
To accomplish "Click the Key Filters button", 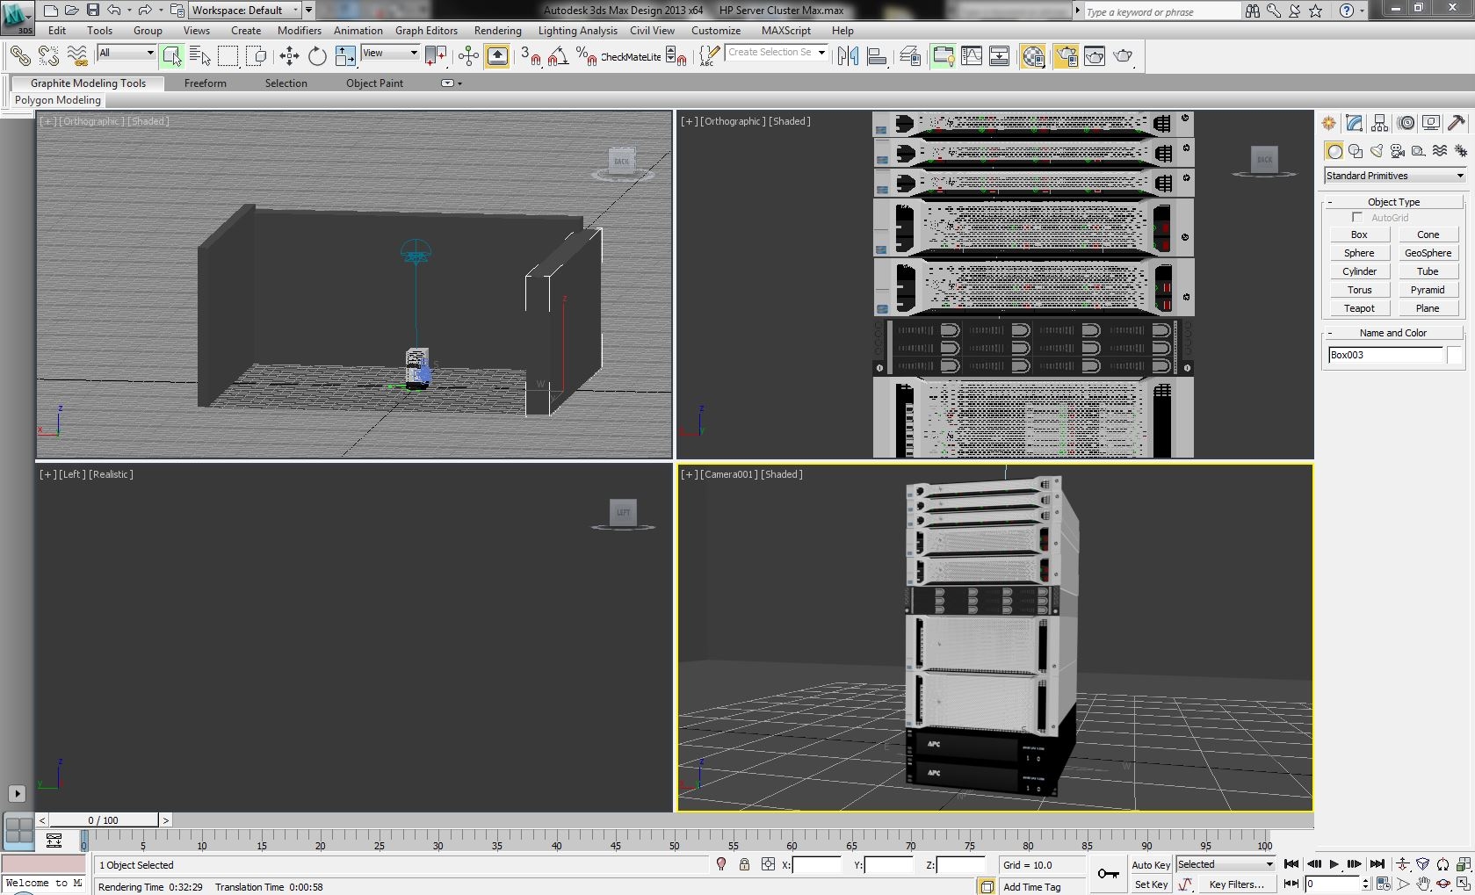I will (x=1238, y=884).
